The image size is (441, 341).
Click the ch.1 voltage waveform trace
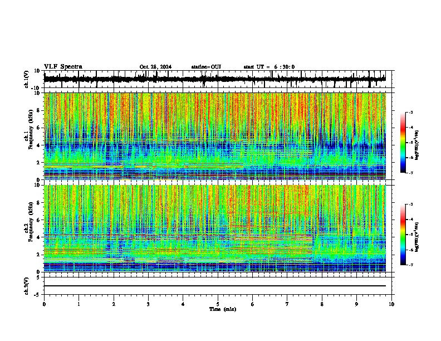tap(215, 79)
